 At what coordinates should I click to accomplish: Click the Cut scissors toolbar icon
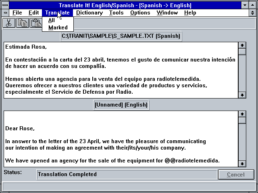coord(9,23)
